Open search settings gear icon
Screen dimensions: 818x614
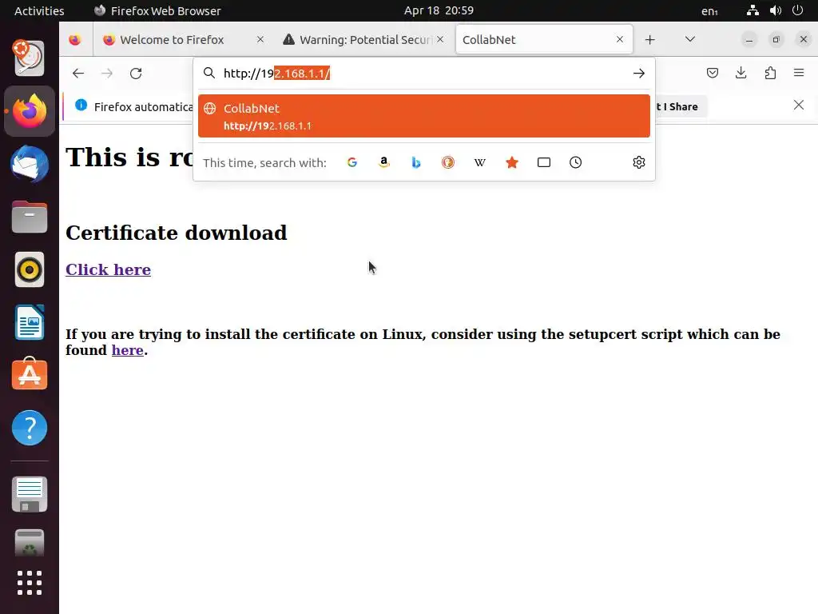click(638, 162)
